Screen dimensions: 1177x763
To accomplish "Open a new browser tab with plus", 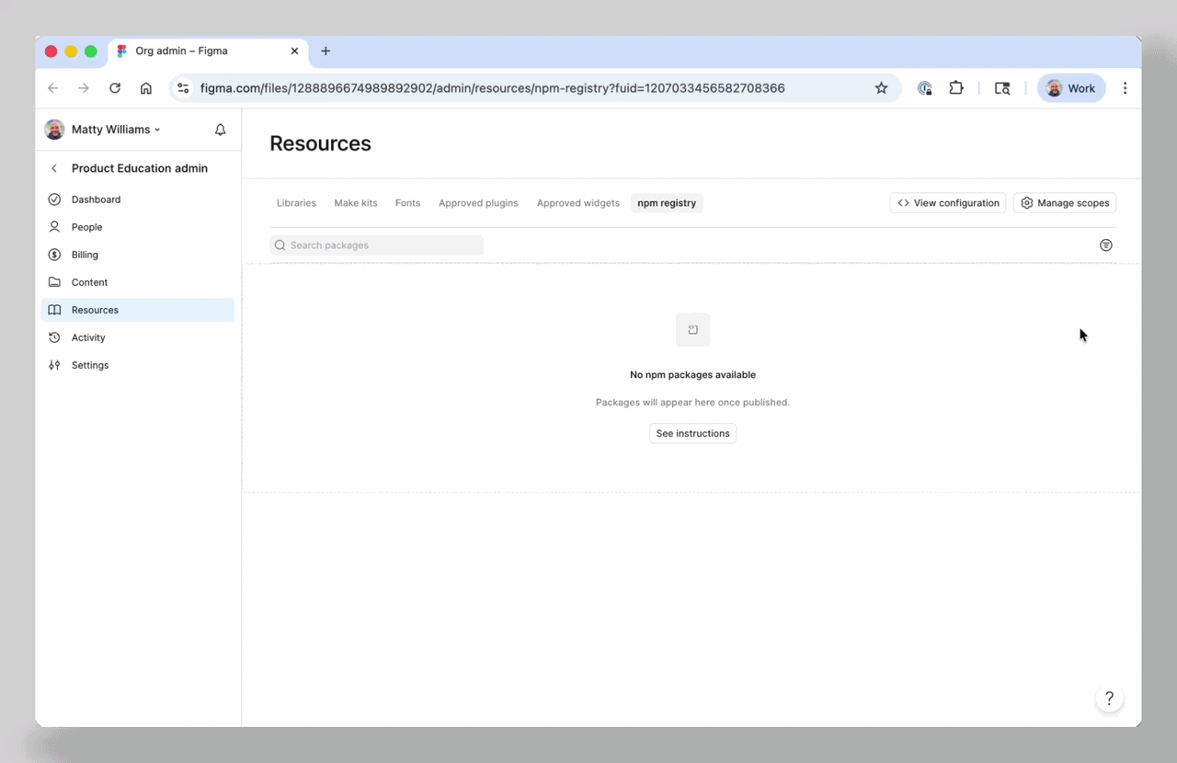I will point(326,51).
